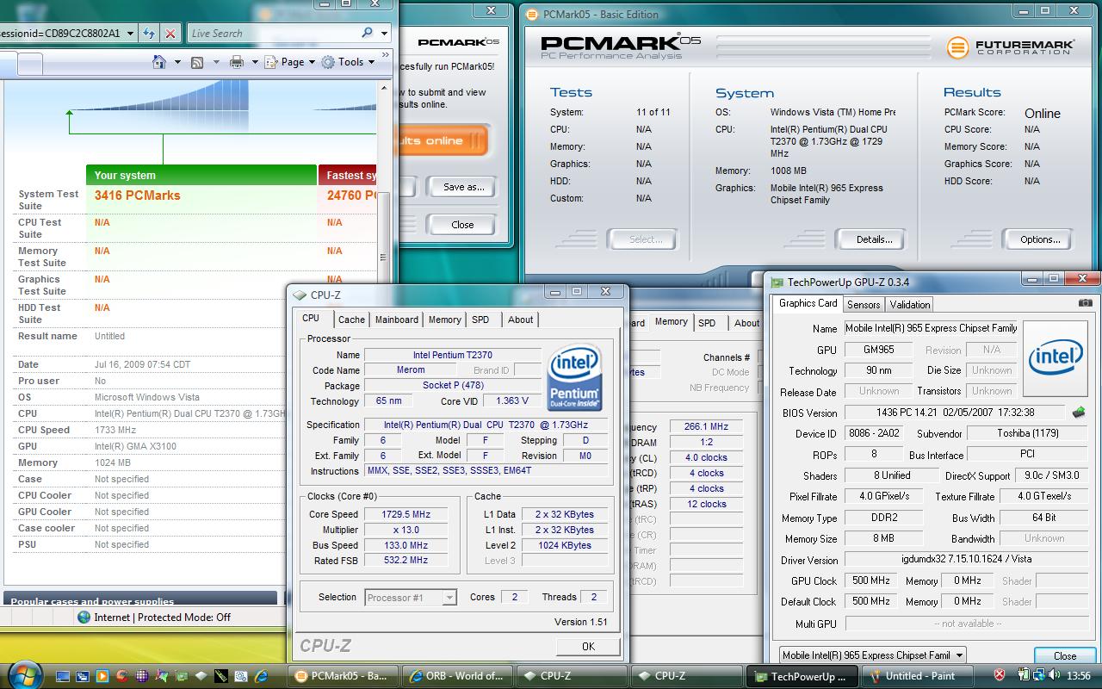1102x689 pixels.
Task: Click the Windows Start orb
Action: coord(24,675)
